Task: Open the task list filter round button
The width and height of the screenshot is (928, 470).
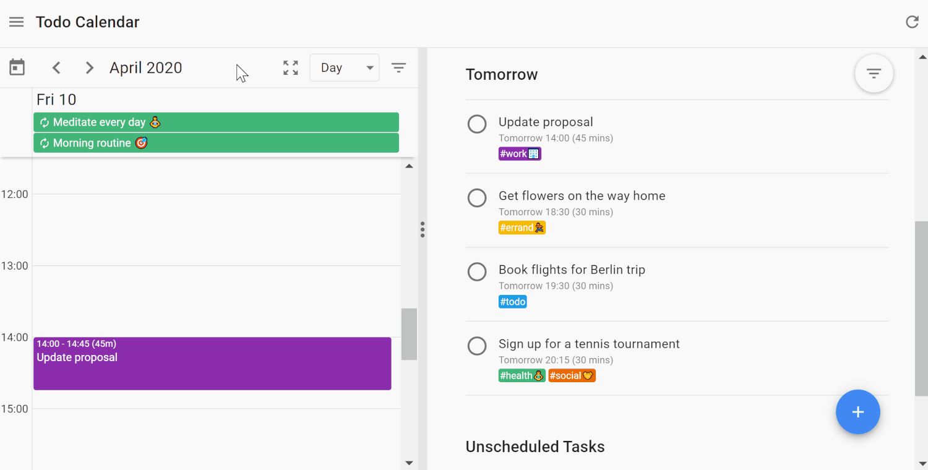Action: [874, 74]
